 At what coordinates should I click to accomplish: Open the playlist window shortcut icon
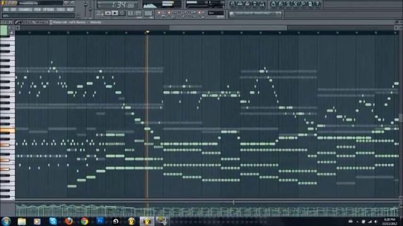click(x=232, y=4)
